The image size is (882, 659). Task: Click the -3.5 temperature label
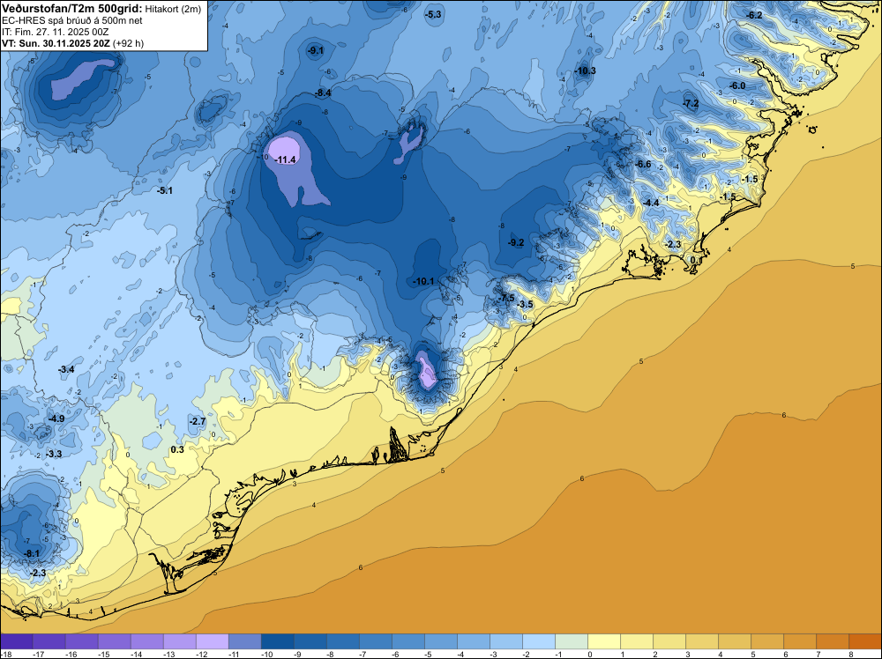click(x=525, y=304)
